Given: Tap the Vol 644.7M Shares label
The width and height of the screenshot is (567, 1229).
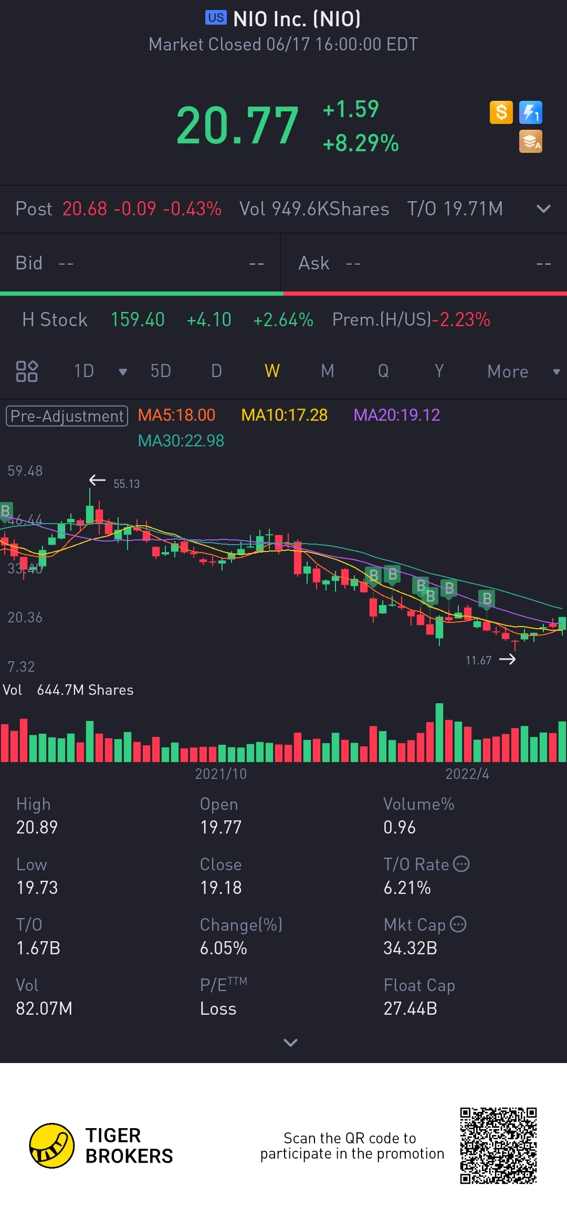Looking at the screenshot, I should point(68,690).
